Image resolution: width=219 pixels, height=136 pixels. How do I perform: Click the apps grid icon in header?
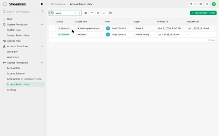(201, 4)
